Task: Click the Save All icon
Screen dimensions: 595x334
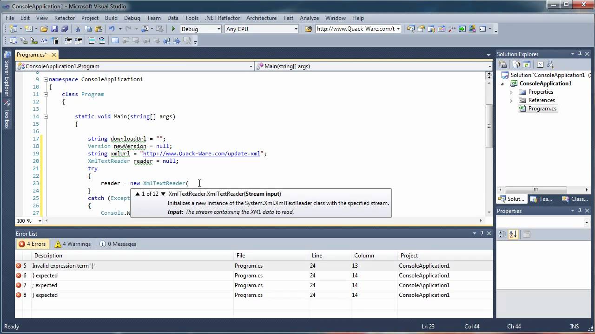Action: coord(65,29)
